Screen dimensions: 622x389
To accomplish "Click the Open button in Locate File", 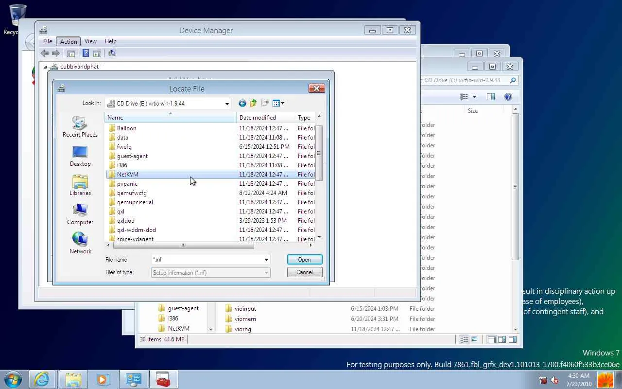I will (305, 260).
